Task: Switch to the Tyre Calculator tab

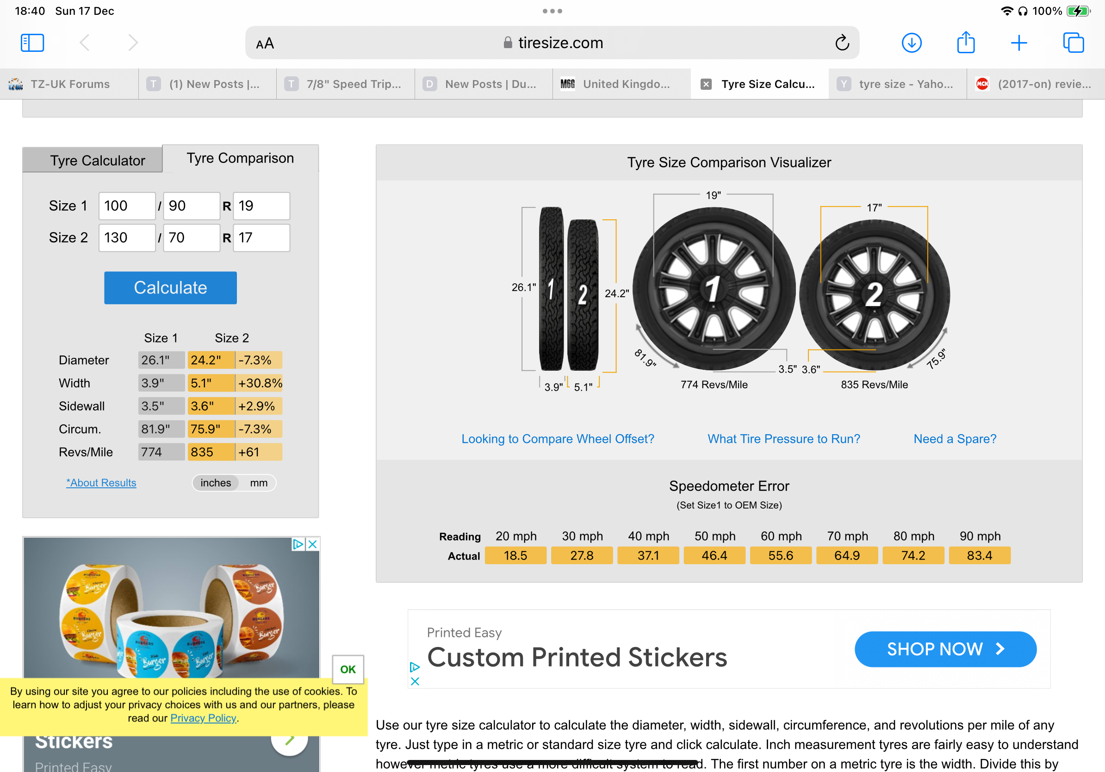Action: (x=97, y=160)
